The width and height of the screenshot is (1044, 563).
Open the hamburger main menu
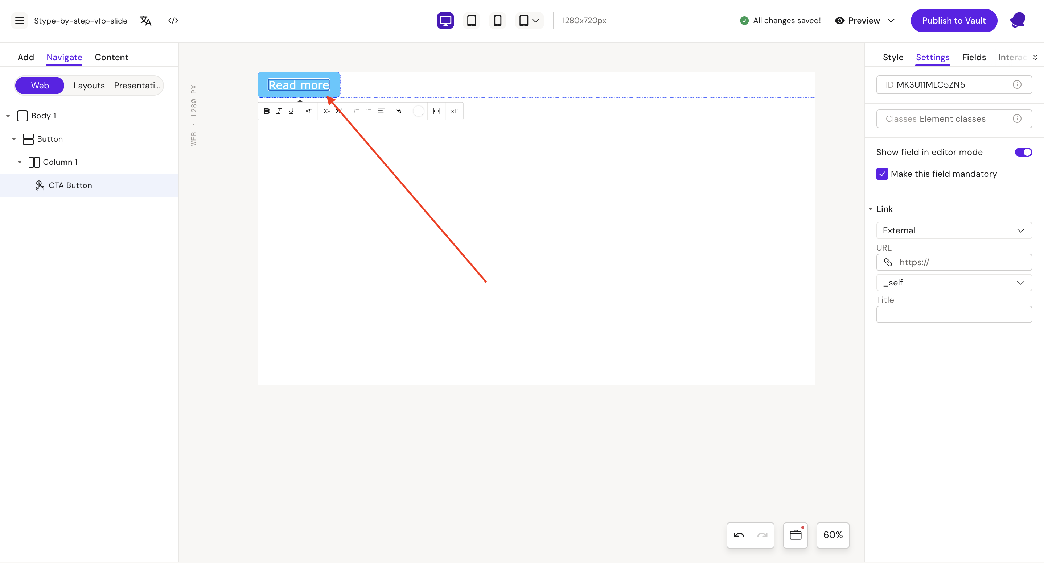[20, 20]
